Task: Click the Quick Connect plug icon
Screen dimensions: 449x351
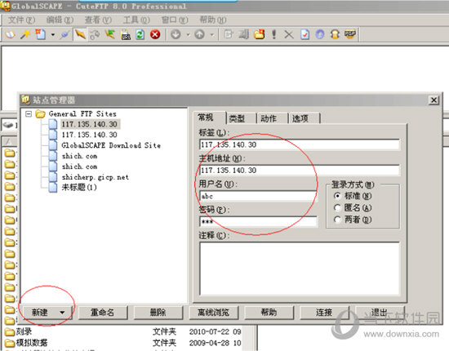Action: (64, 35)
